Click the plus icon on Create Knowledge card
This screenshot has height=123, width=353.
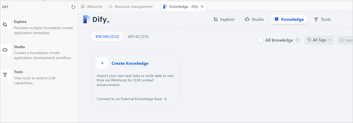(102, 63)
